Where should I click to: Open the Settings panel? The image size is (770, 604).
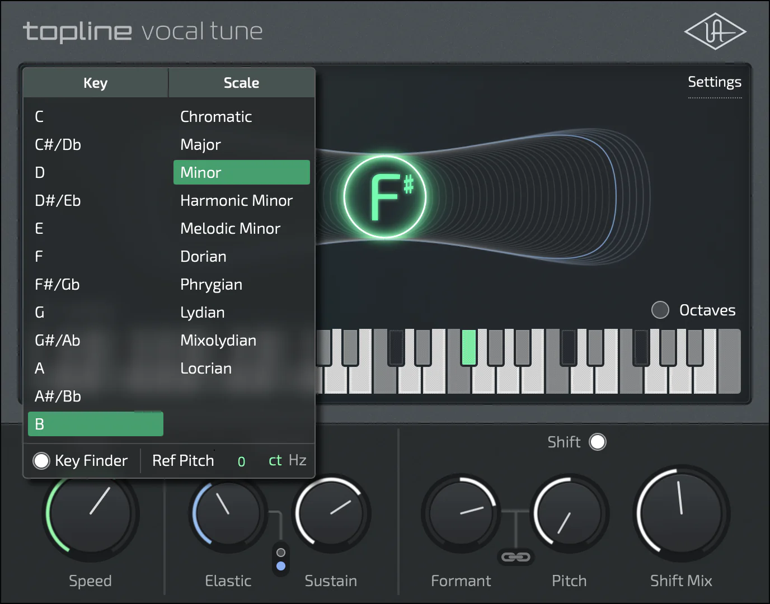click(x=715, y=82)
